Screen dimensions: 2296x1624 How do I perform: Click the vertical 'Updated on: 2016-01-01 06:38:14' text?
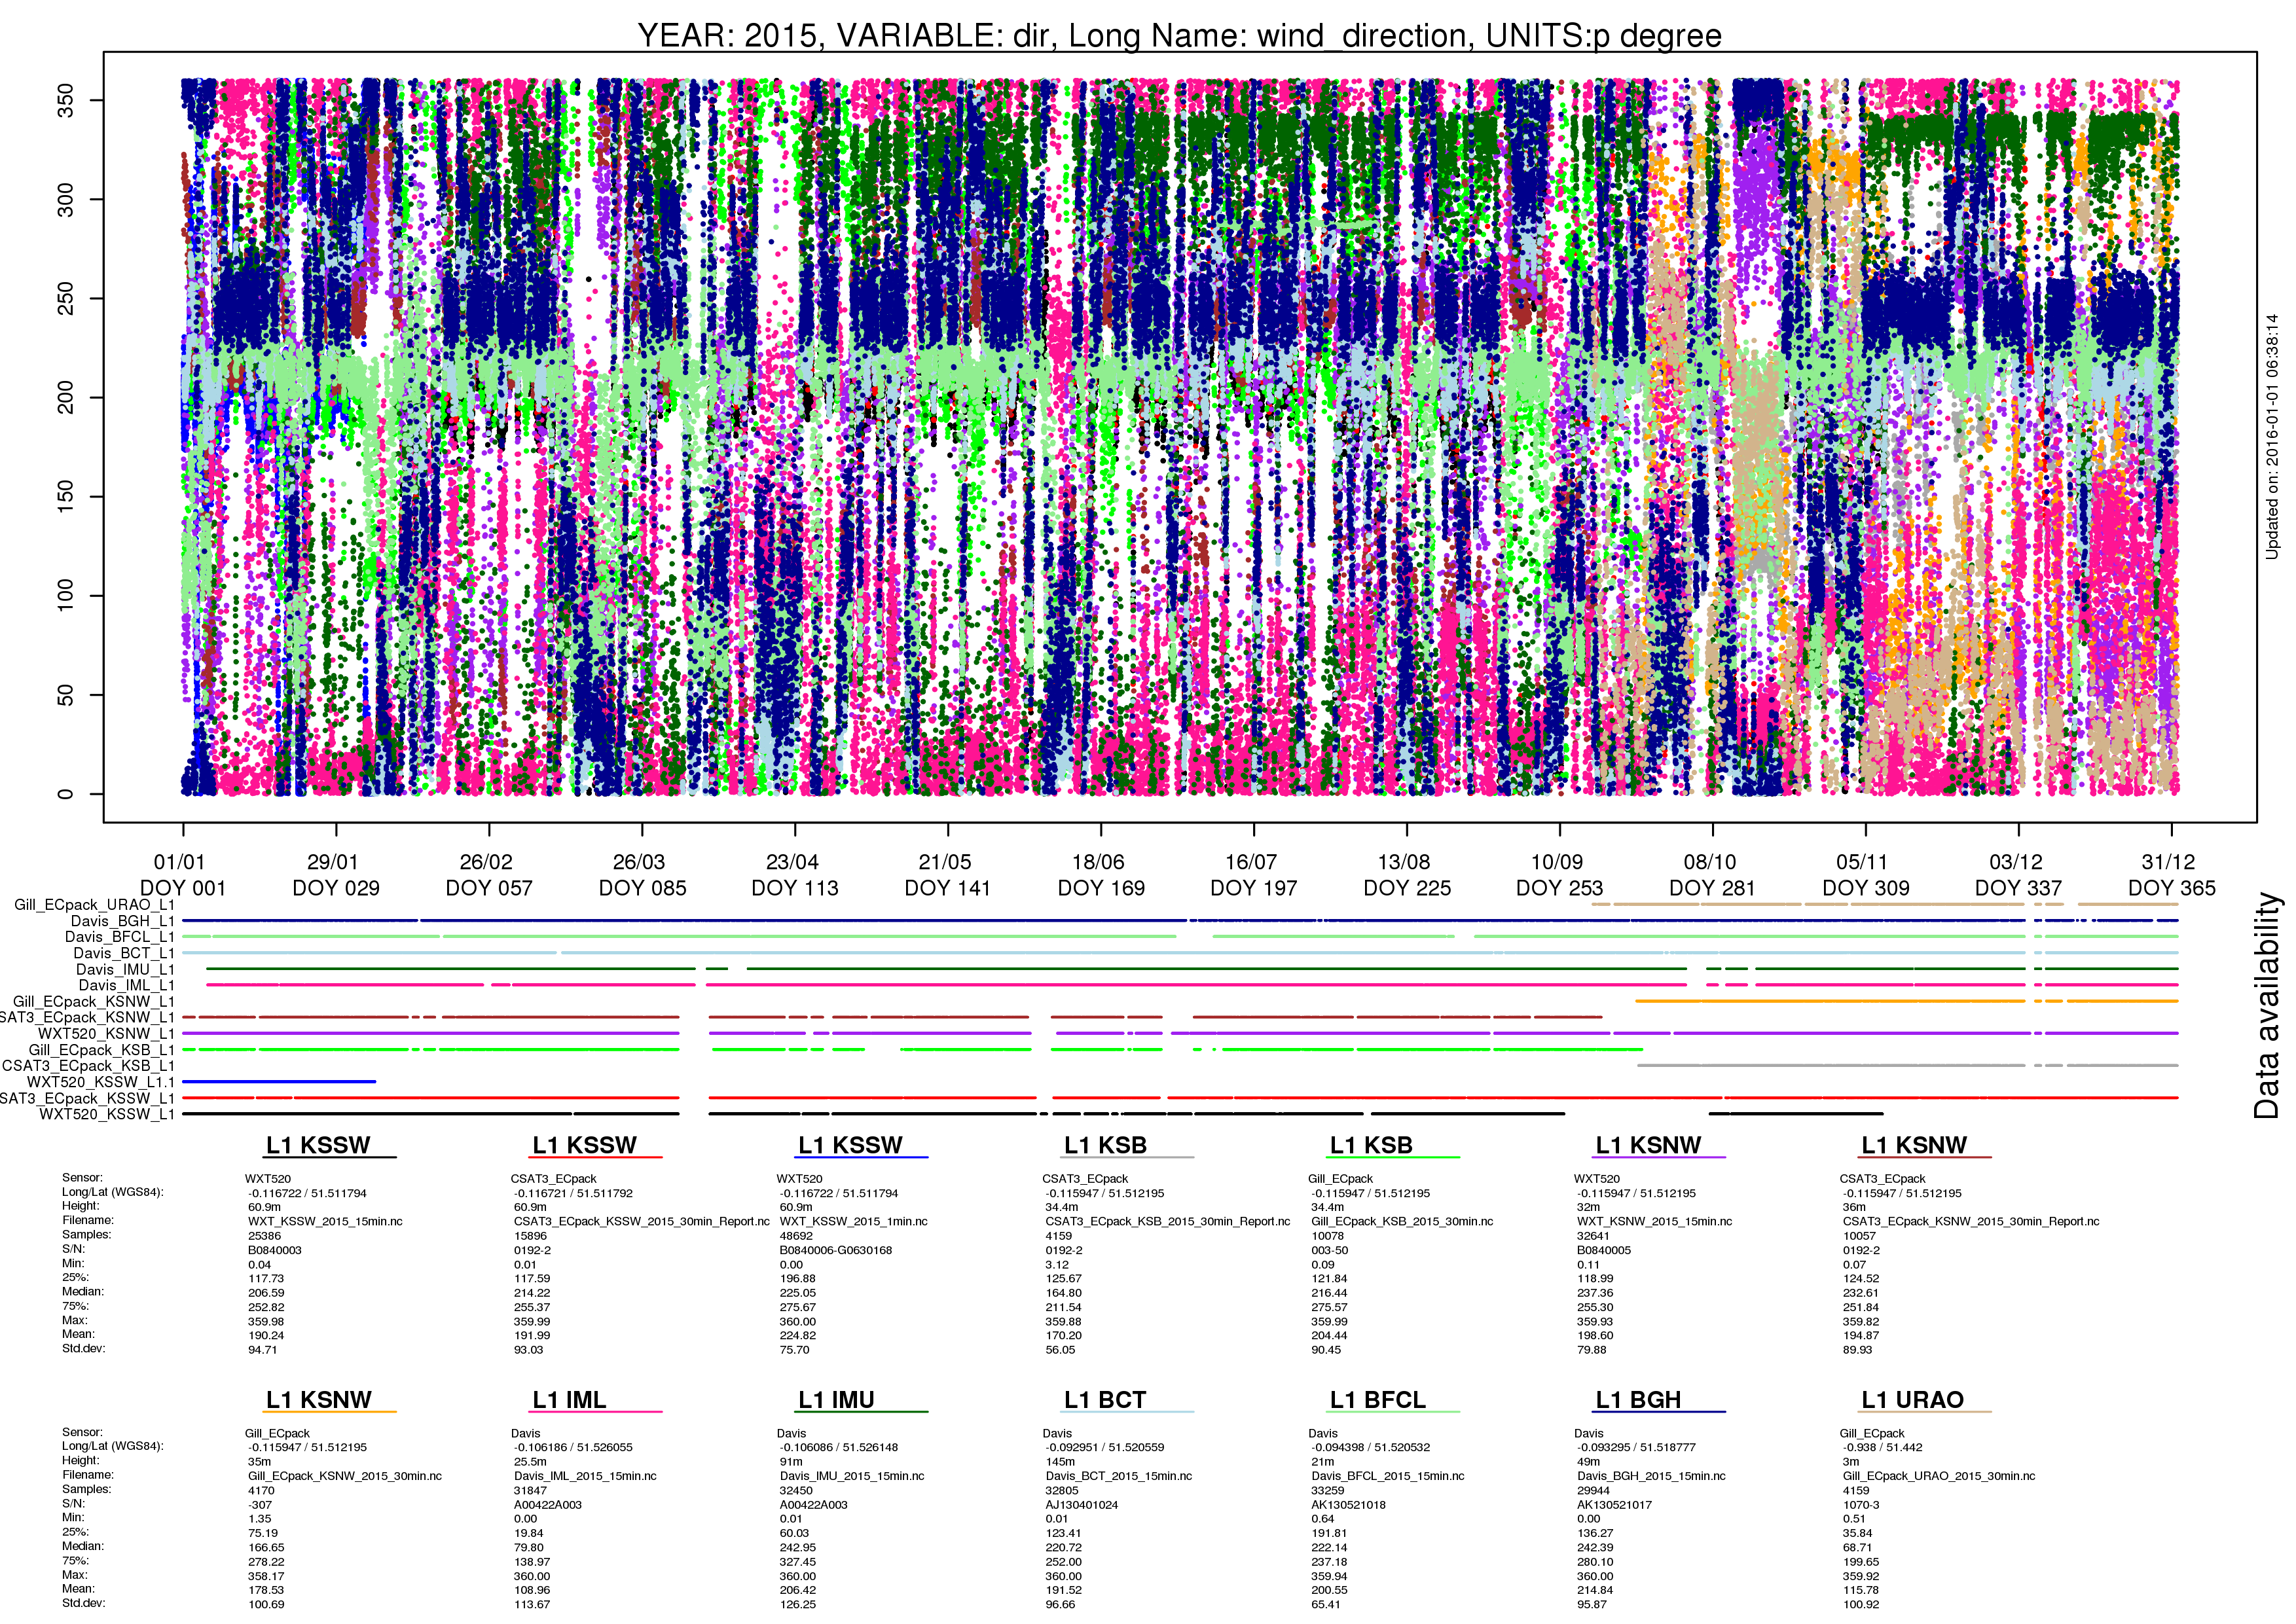tap(2272, 436)
